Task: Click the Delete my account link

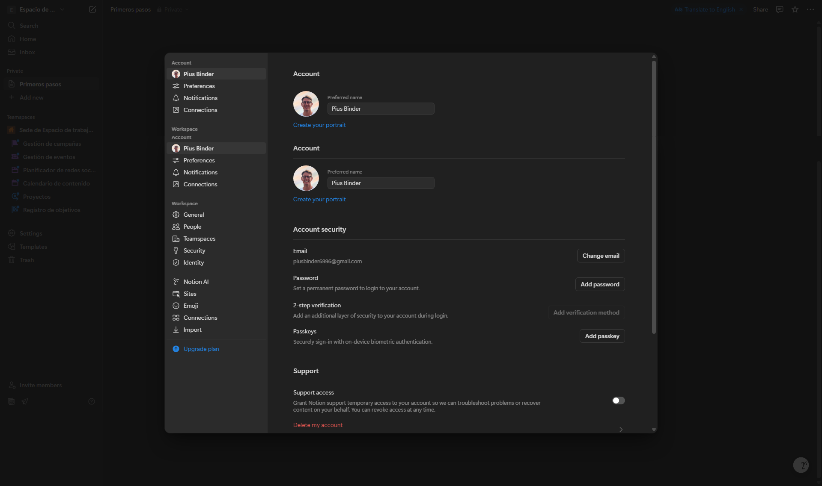Action: tap(318, 425)
